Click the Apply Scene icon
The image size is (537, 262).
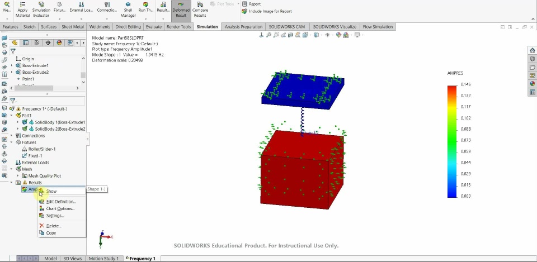[346, 35]
